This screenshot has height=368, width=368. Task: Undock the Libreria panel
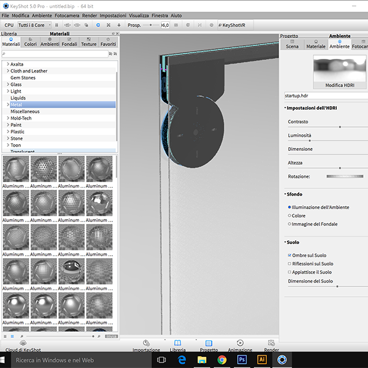(113, 34)
